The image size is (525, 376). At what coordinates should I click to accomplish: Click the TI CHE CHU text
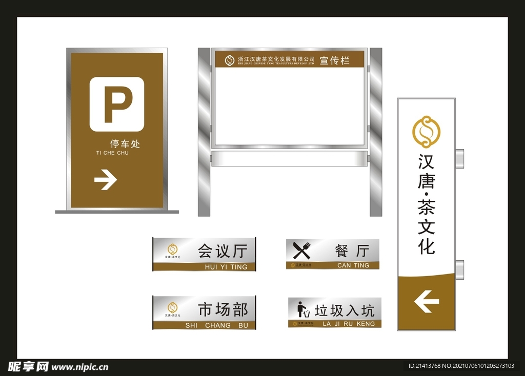[x=112, y=153]
